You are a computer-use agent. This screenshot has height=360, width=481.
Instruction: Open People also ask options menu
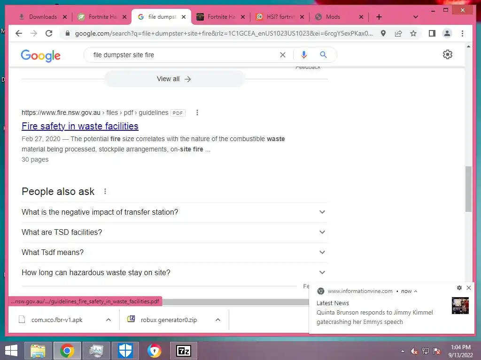[x=105, y=191]
